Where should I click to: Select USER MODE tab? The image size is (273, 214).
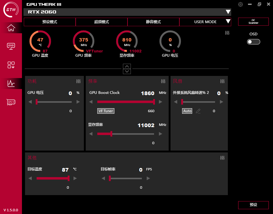click(x=205, y=22)
